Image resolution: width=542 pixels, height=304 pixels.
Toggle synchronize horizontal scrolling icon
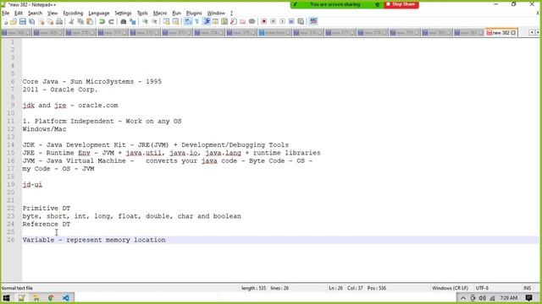(x=175, y=21)
